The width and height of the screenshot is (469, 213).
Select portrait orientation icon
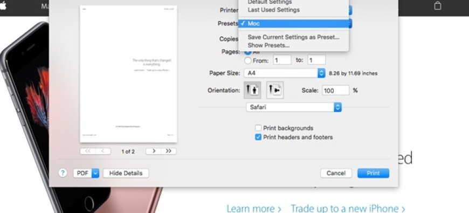coord(252,90)
